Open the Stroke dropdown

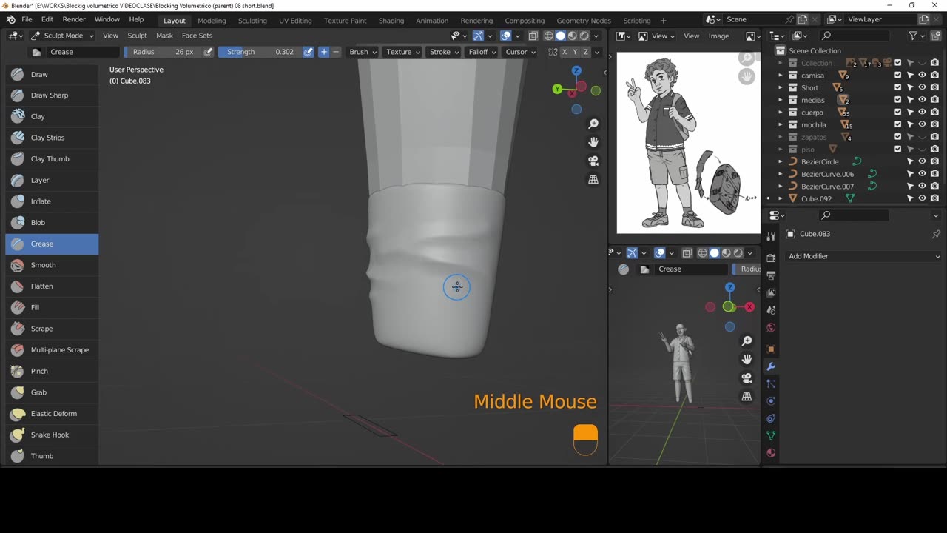coord(445,52)
